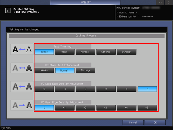Select +3 for FD Rear Edge Density
The width and height of the screenshot is (173, 130).
click(x=106, y=108)
